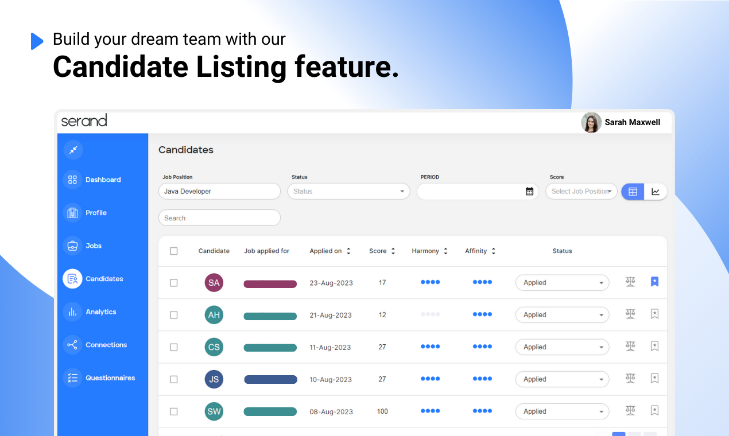Open candidate SW avatar
Image resolution: width=729 pixels, height=436 pixels.
tap(214, 411)
